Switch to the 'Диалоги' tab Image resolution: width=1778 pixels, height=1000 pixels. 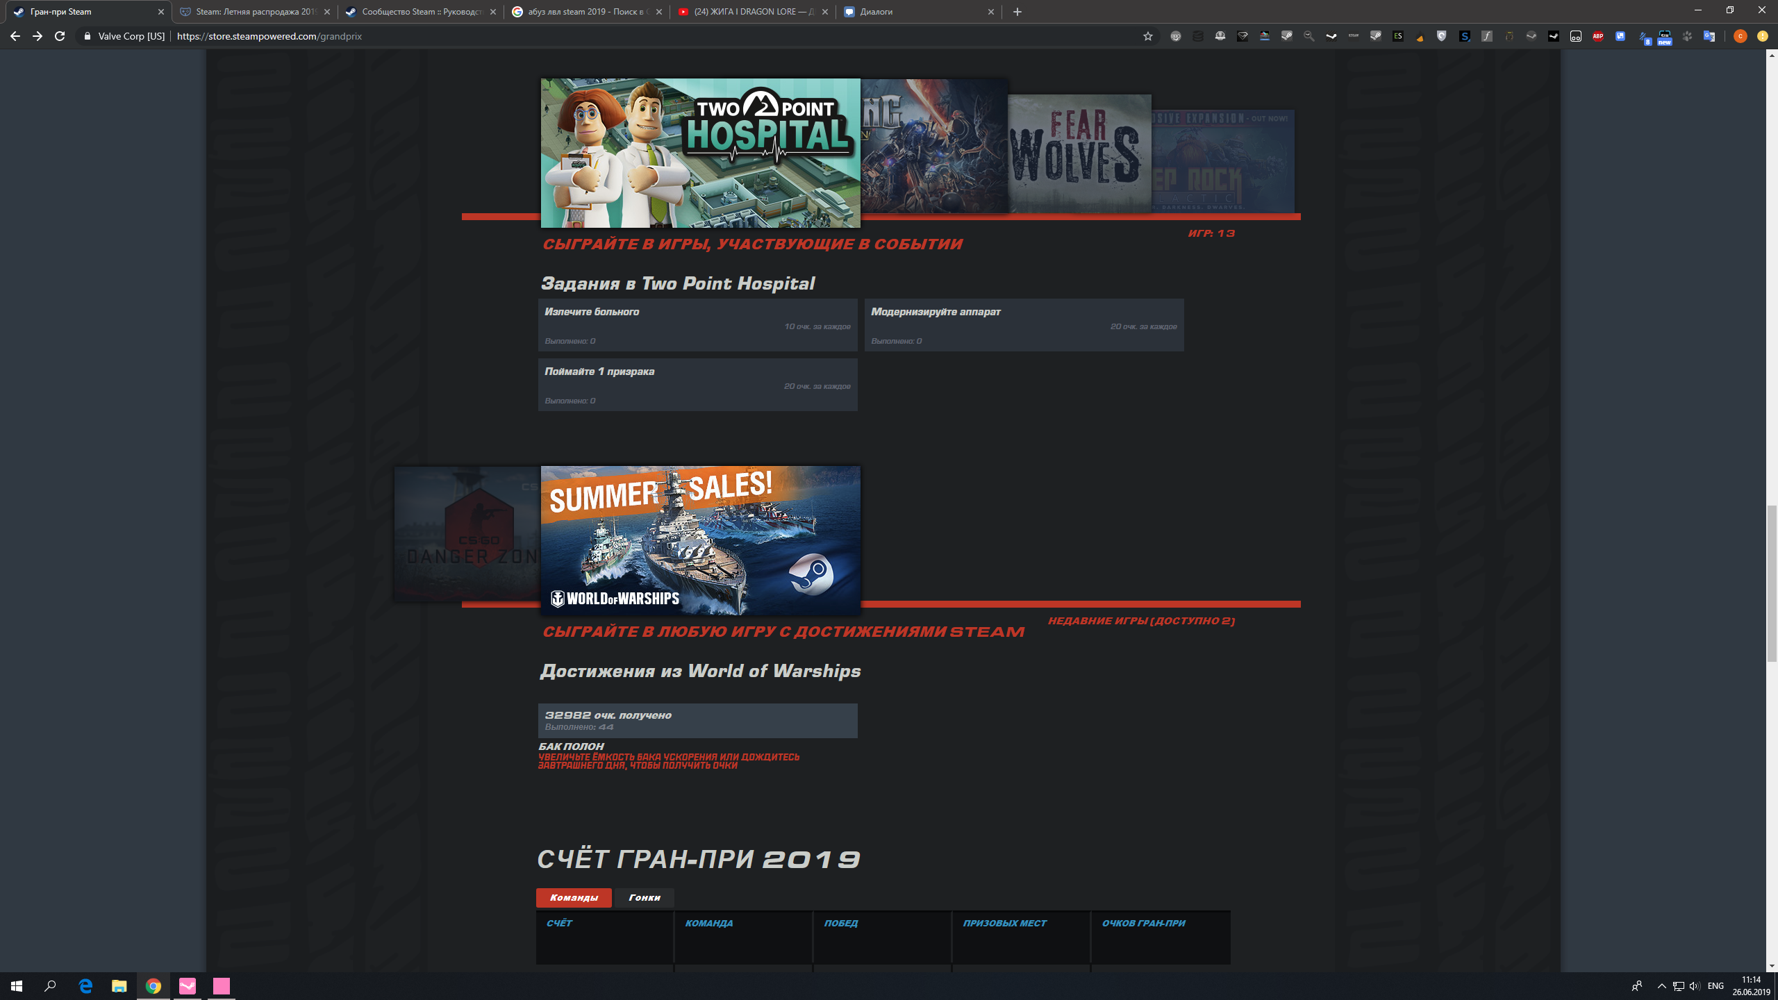[919, 12]
